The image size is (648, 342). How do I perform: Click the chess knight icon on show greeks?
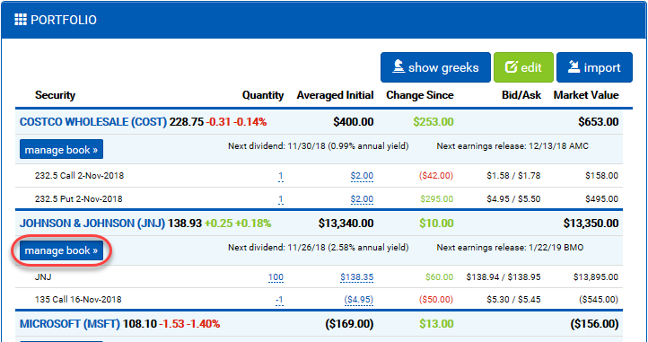398,67
